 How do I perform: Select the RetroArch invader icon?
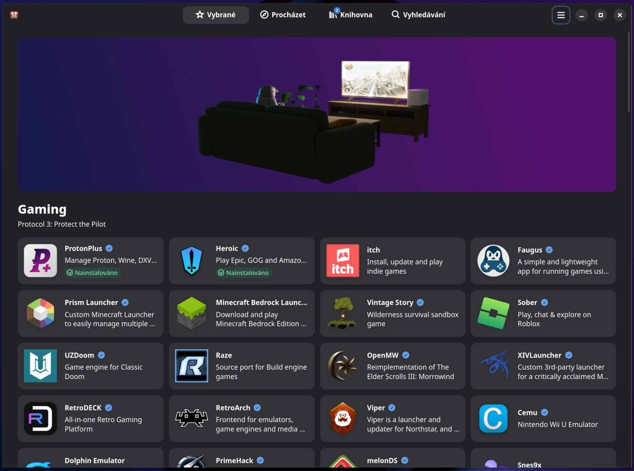(192, 419)
